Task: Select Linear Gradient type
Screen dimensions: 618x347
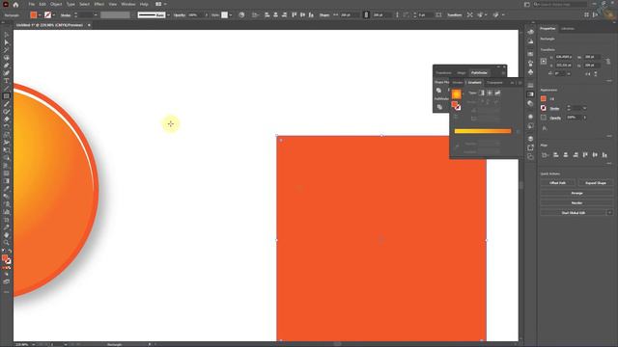Action: pos(482,93)
